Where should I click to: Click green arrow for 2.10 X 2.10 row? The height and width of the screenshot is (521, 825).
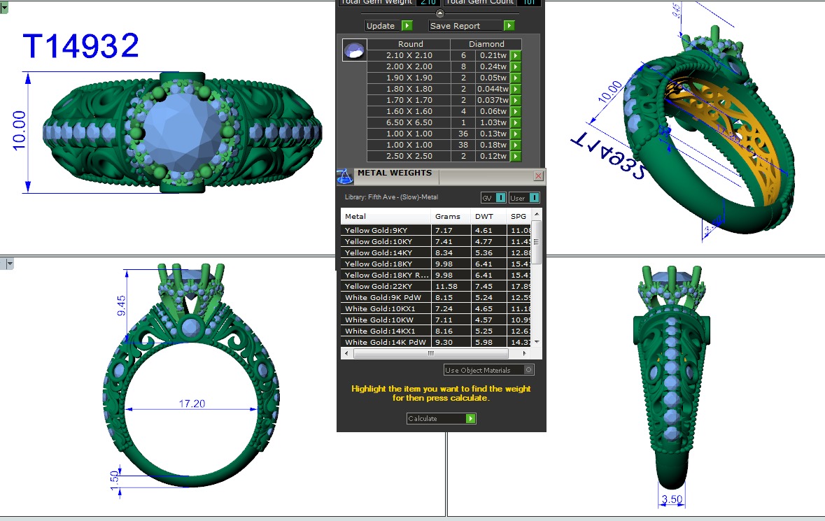point(516,56)
